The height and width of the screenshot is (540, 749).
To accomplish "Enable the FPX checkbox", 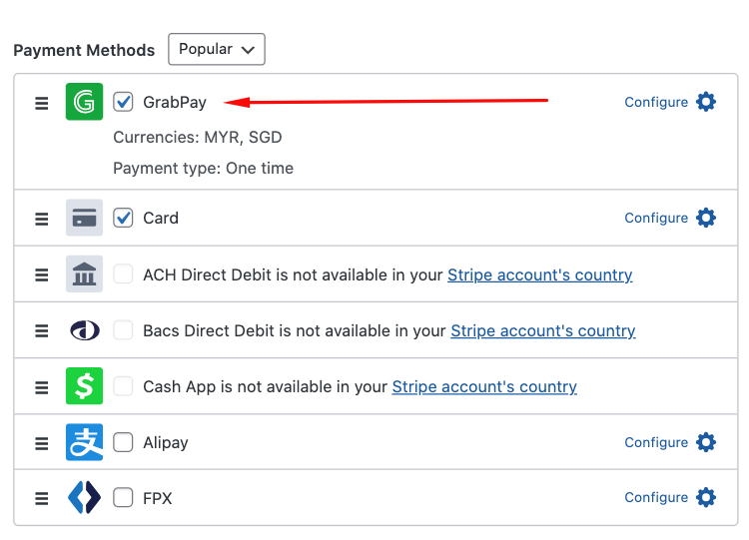I will click(x=123, y=497).
